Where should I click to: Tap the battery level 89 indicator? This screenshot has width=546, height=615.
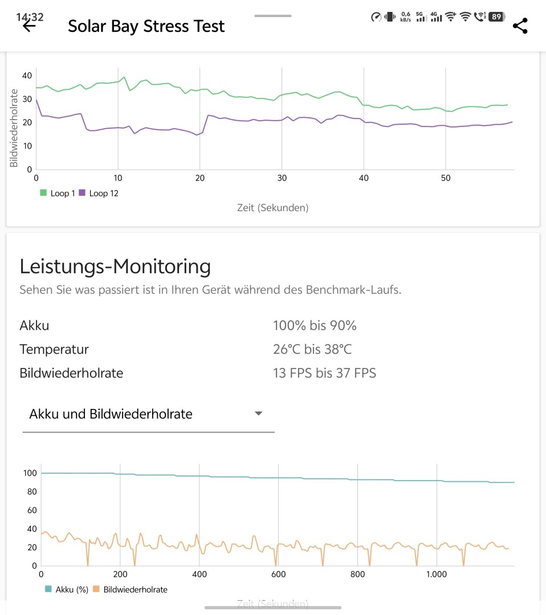pyautogui.click(x=496, y=17)
